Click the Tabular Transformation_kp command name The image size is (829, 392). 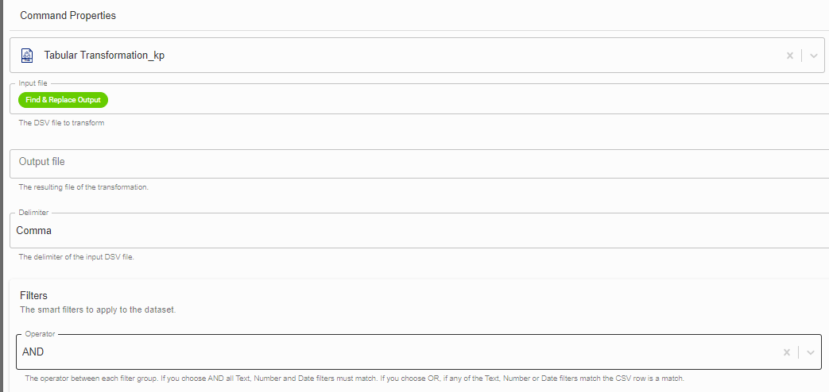tap(104, 55)
